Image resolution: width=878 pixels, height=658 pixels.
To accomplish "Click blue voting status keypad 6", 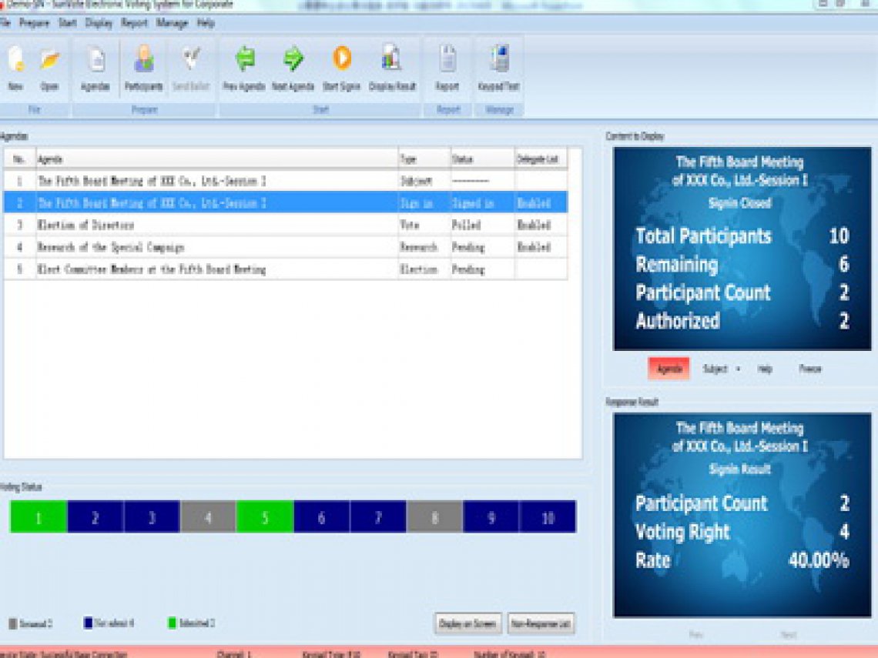I will [321, 516].
